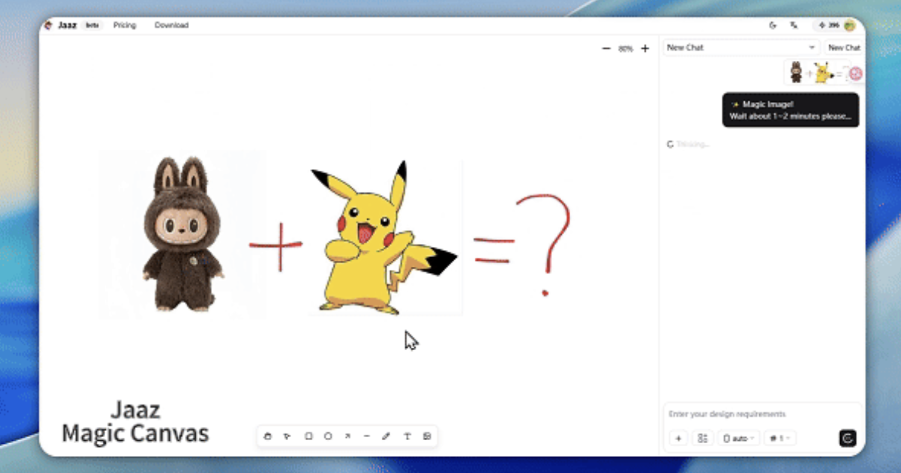Select the Rectangle shape tool

(x=308, y=436)
